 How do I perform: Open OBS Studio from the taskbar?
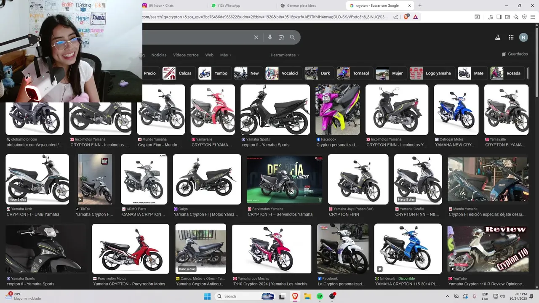[x=332, y=296]
